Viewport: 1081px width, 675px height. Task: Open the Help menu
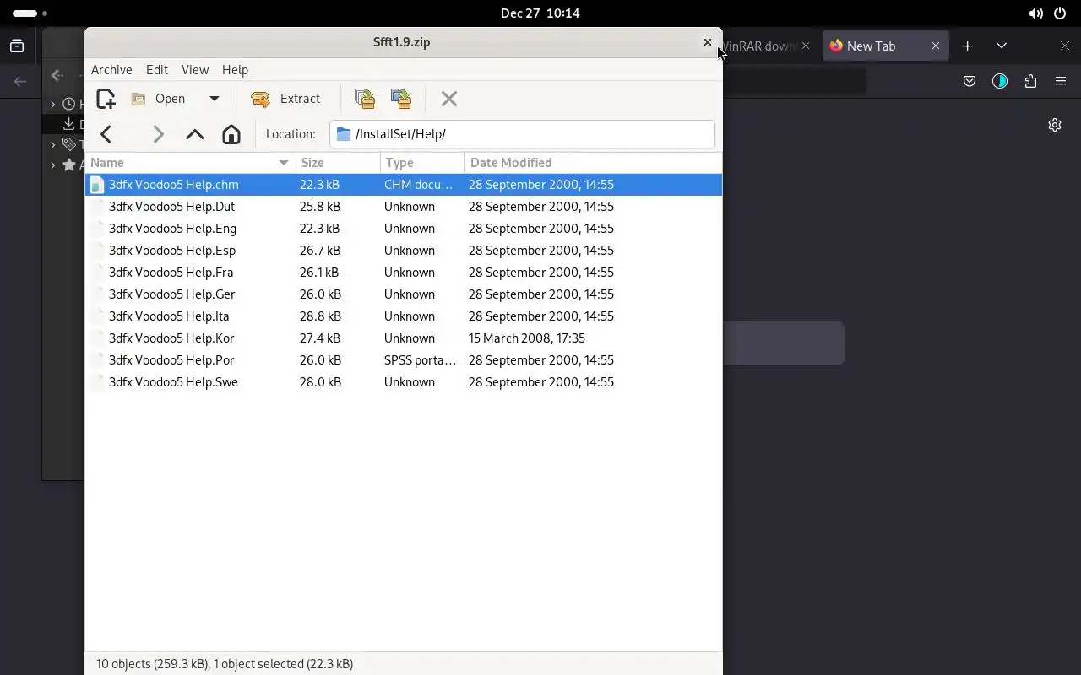click(x=235, y=70)
